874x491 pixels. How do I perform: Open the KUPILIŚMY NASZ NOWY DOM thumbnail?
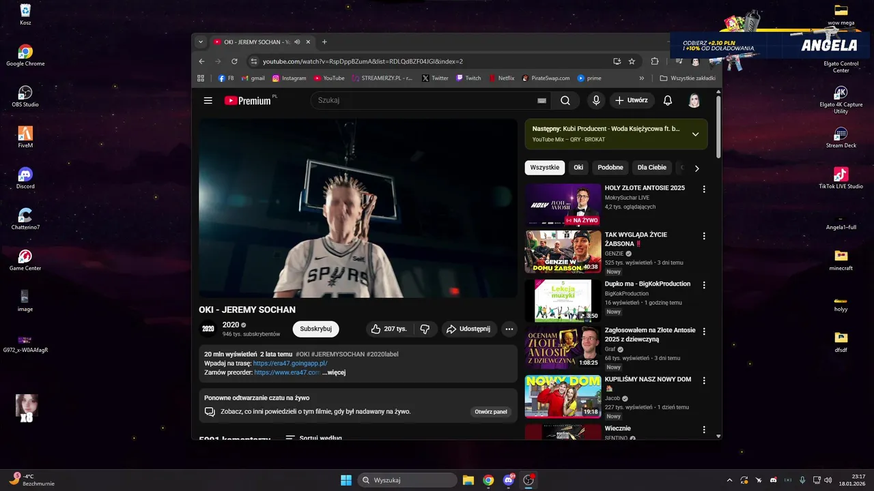pos(563,397)
